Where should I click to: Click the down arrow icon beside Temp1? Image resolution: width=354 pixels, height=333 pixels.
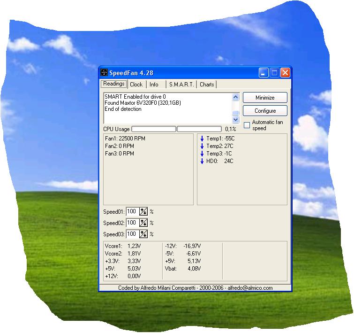coord(202,139)
